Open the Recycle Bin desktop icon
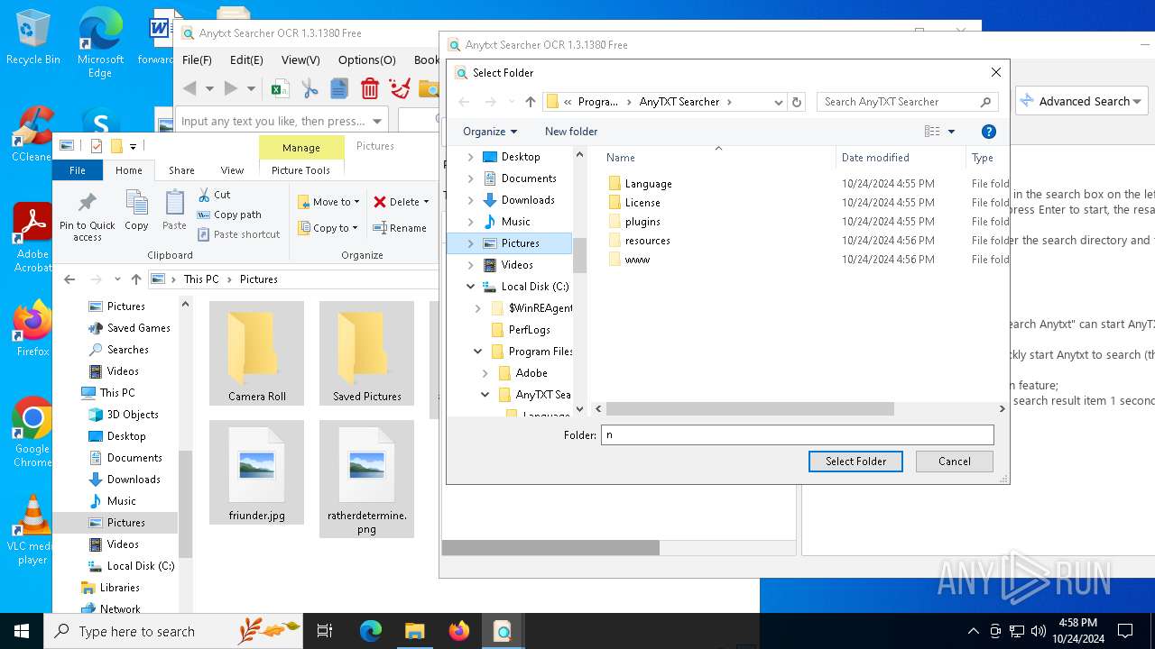 click(33, 38)
